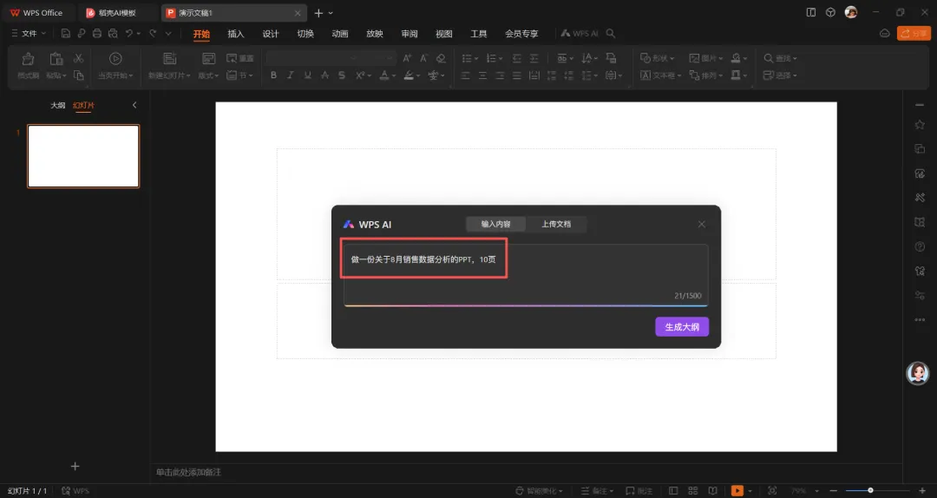Click the assistant avatar on right sidebar
This screenshot has width=937, height=498.
[x=917, y=373]
